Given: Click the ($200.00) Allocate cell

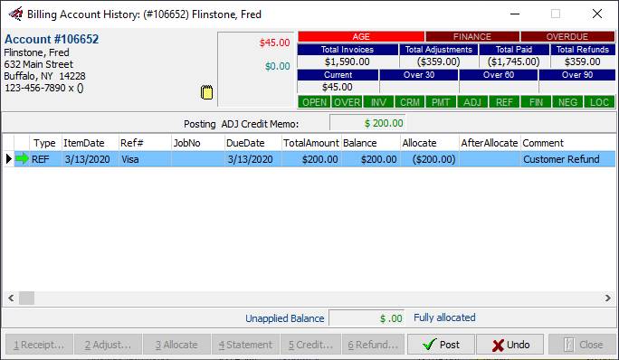Looking at the screenshot, I should (430, 159).
